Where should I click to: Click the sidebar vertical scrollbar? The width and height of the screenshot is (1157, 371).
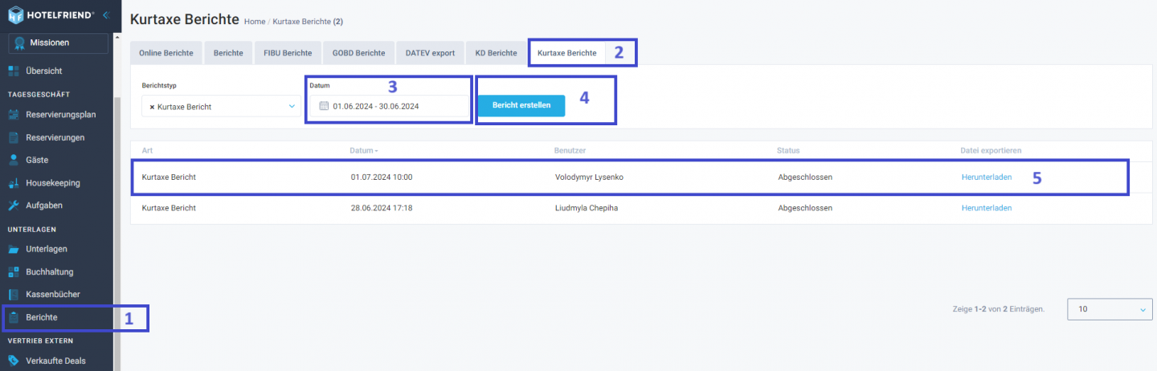click(x=117, y=233)
